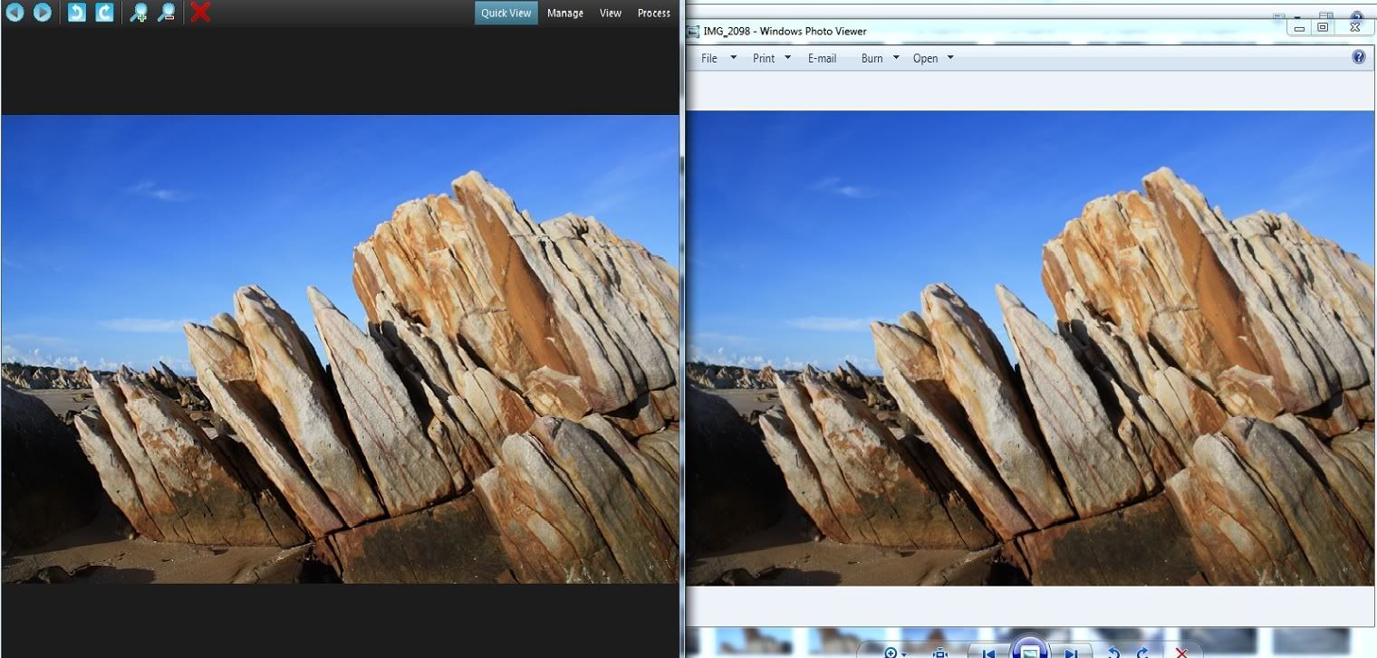This screenshot has width=1377, height=658.
Task: Switch to the Manage tab
Action: click(x=564, y=13)
